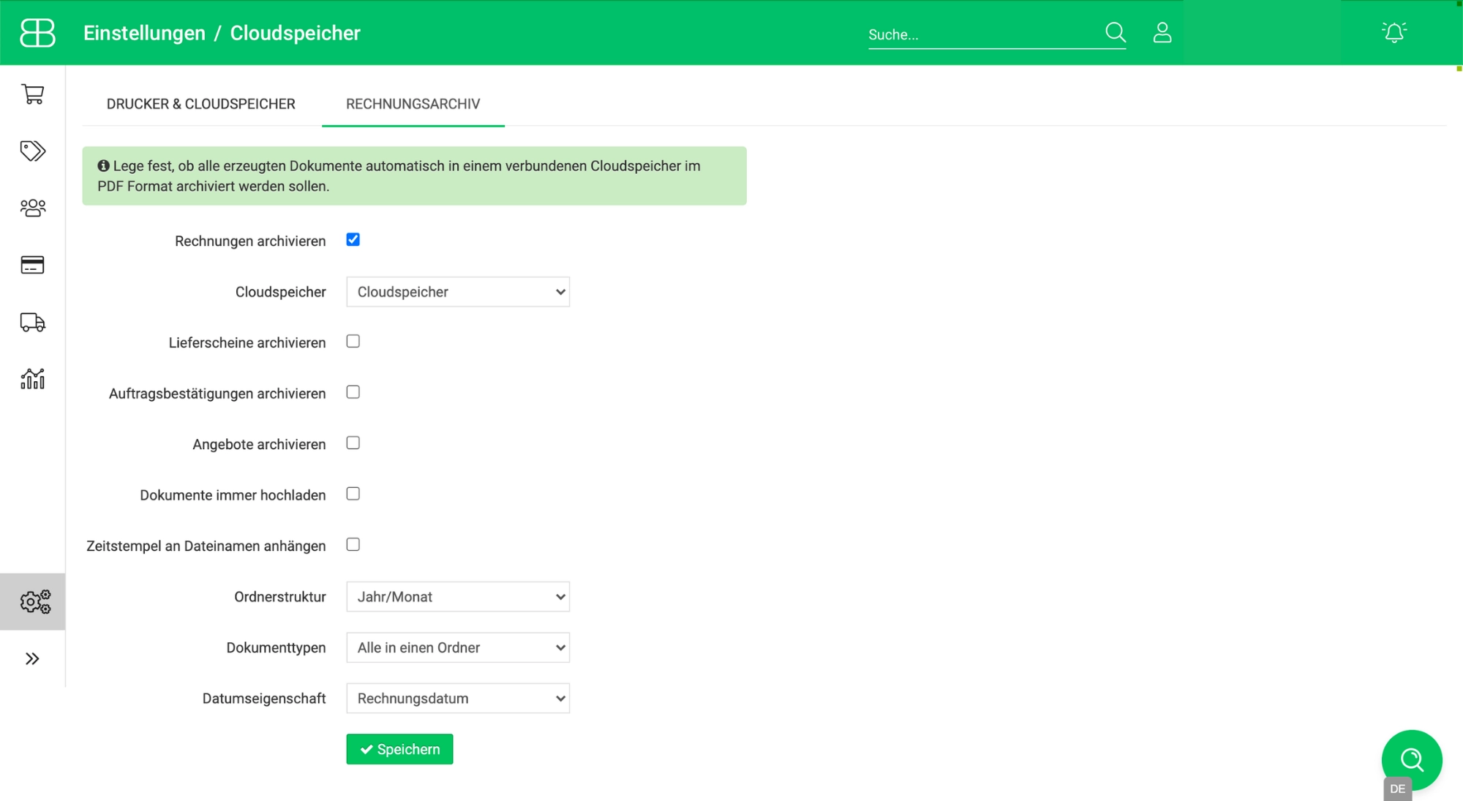This screenshot has height=801, width=1463.
Task: Open the Ordnerstruktur dropdown showing Jahr/Monat
Action: 458,597
